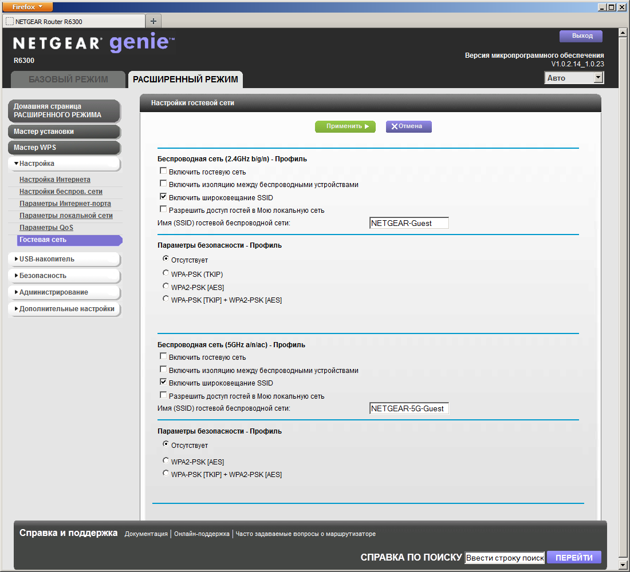Image resolution: width=630 pixels, height=572 pixels.
Task: Open Мастер WPS menu item
Action: (64, 148)
